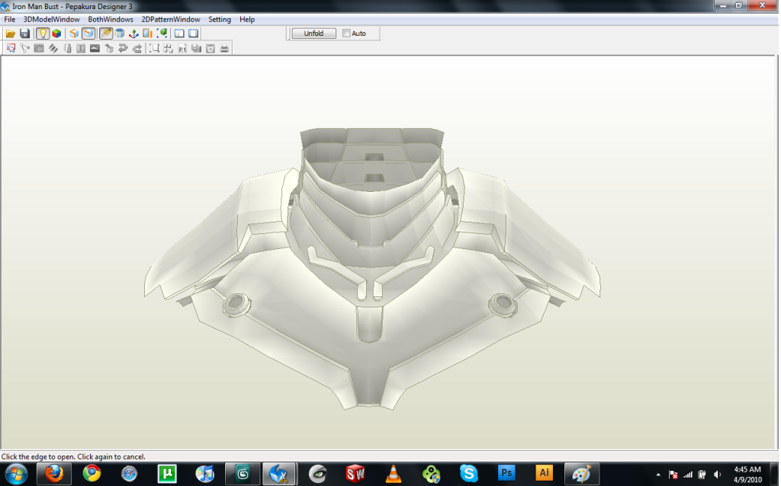Click the orange cube icon in toolbar
Image resolution: width=781 pixels, height=486 pixels.
(x=74, y=34)
